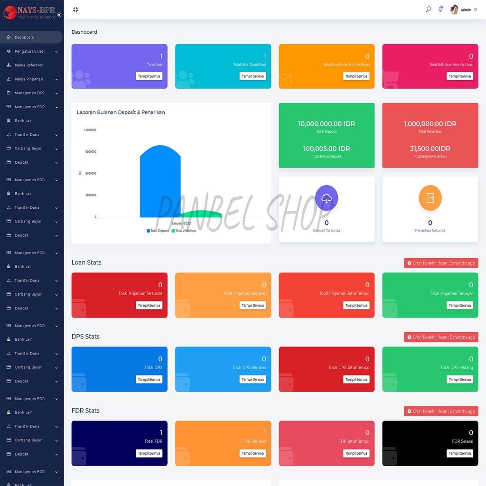Click the 10,000,000.00 IDR Total Deposit value
The height and width of the screenshot is (486, 486).
pos(327,124)
